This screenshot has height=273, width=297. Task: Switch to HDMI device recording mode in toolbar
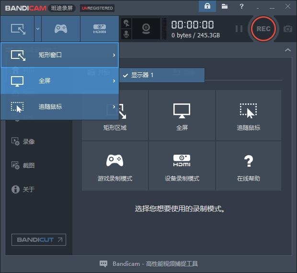click(x=100, y=29)
